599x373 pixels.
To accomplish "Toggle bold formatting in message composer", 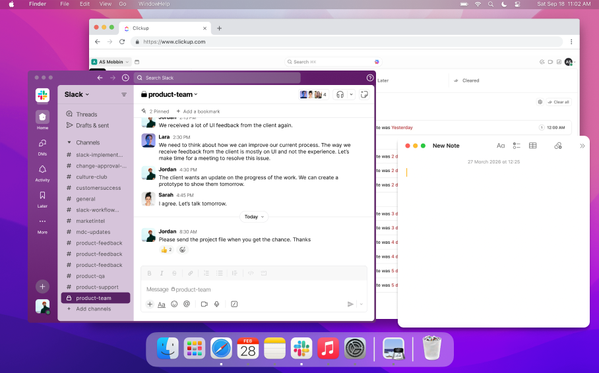I will [149, 273].
